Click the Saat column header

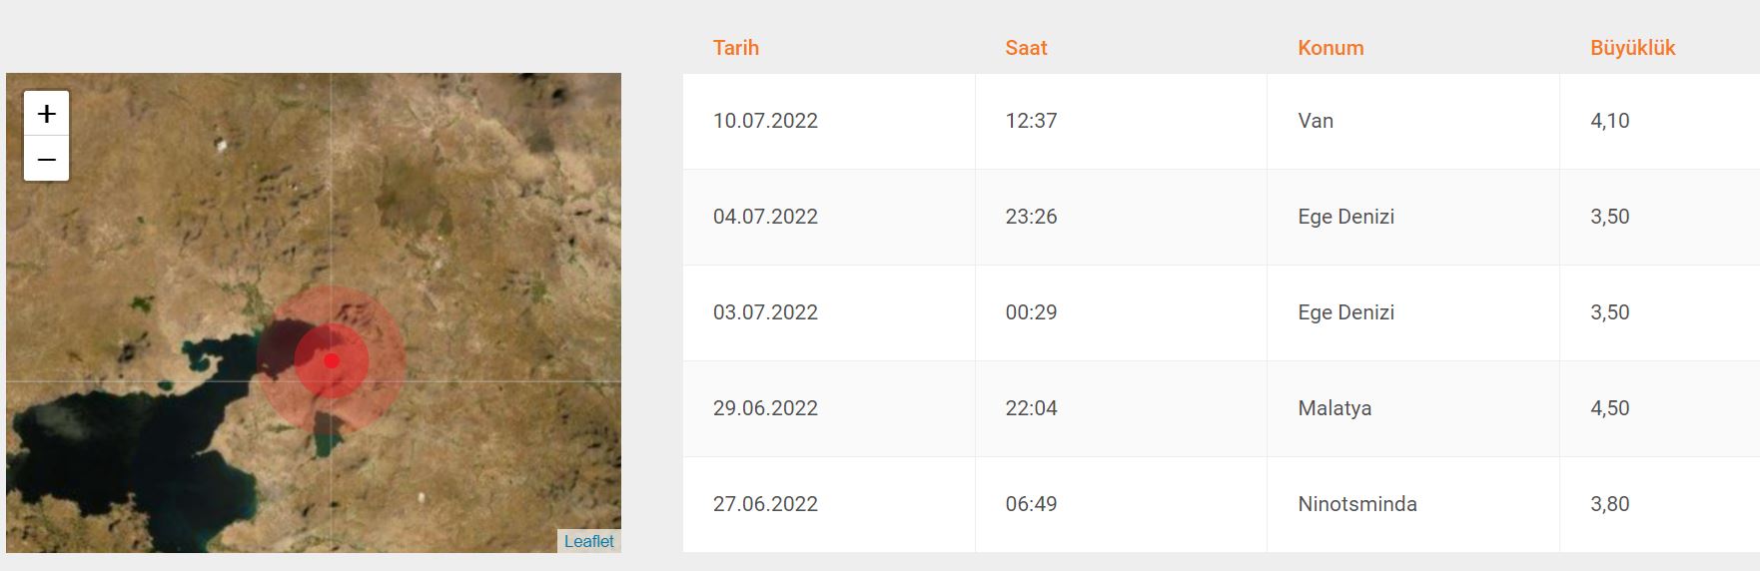tap(1026, 48)
